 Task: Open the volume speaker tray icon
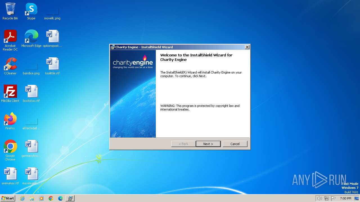[319, 198]
